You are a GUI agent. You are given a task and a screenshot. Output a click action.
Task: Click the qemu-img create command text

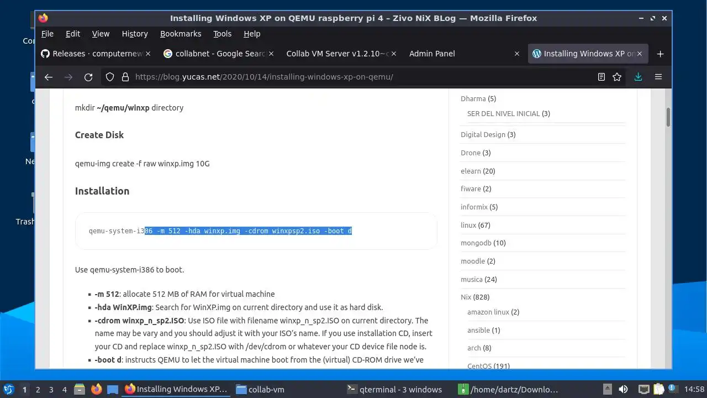(142, 164)
